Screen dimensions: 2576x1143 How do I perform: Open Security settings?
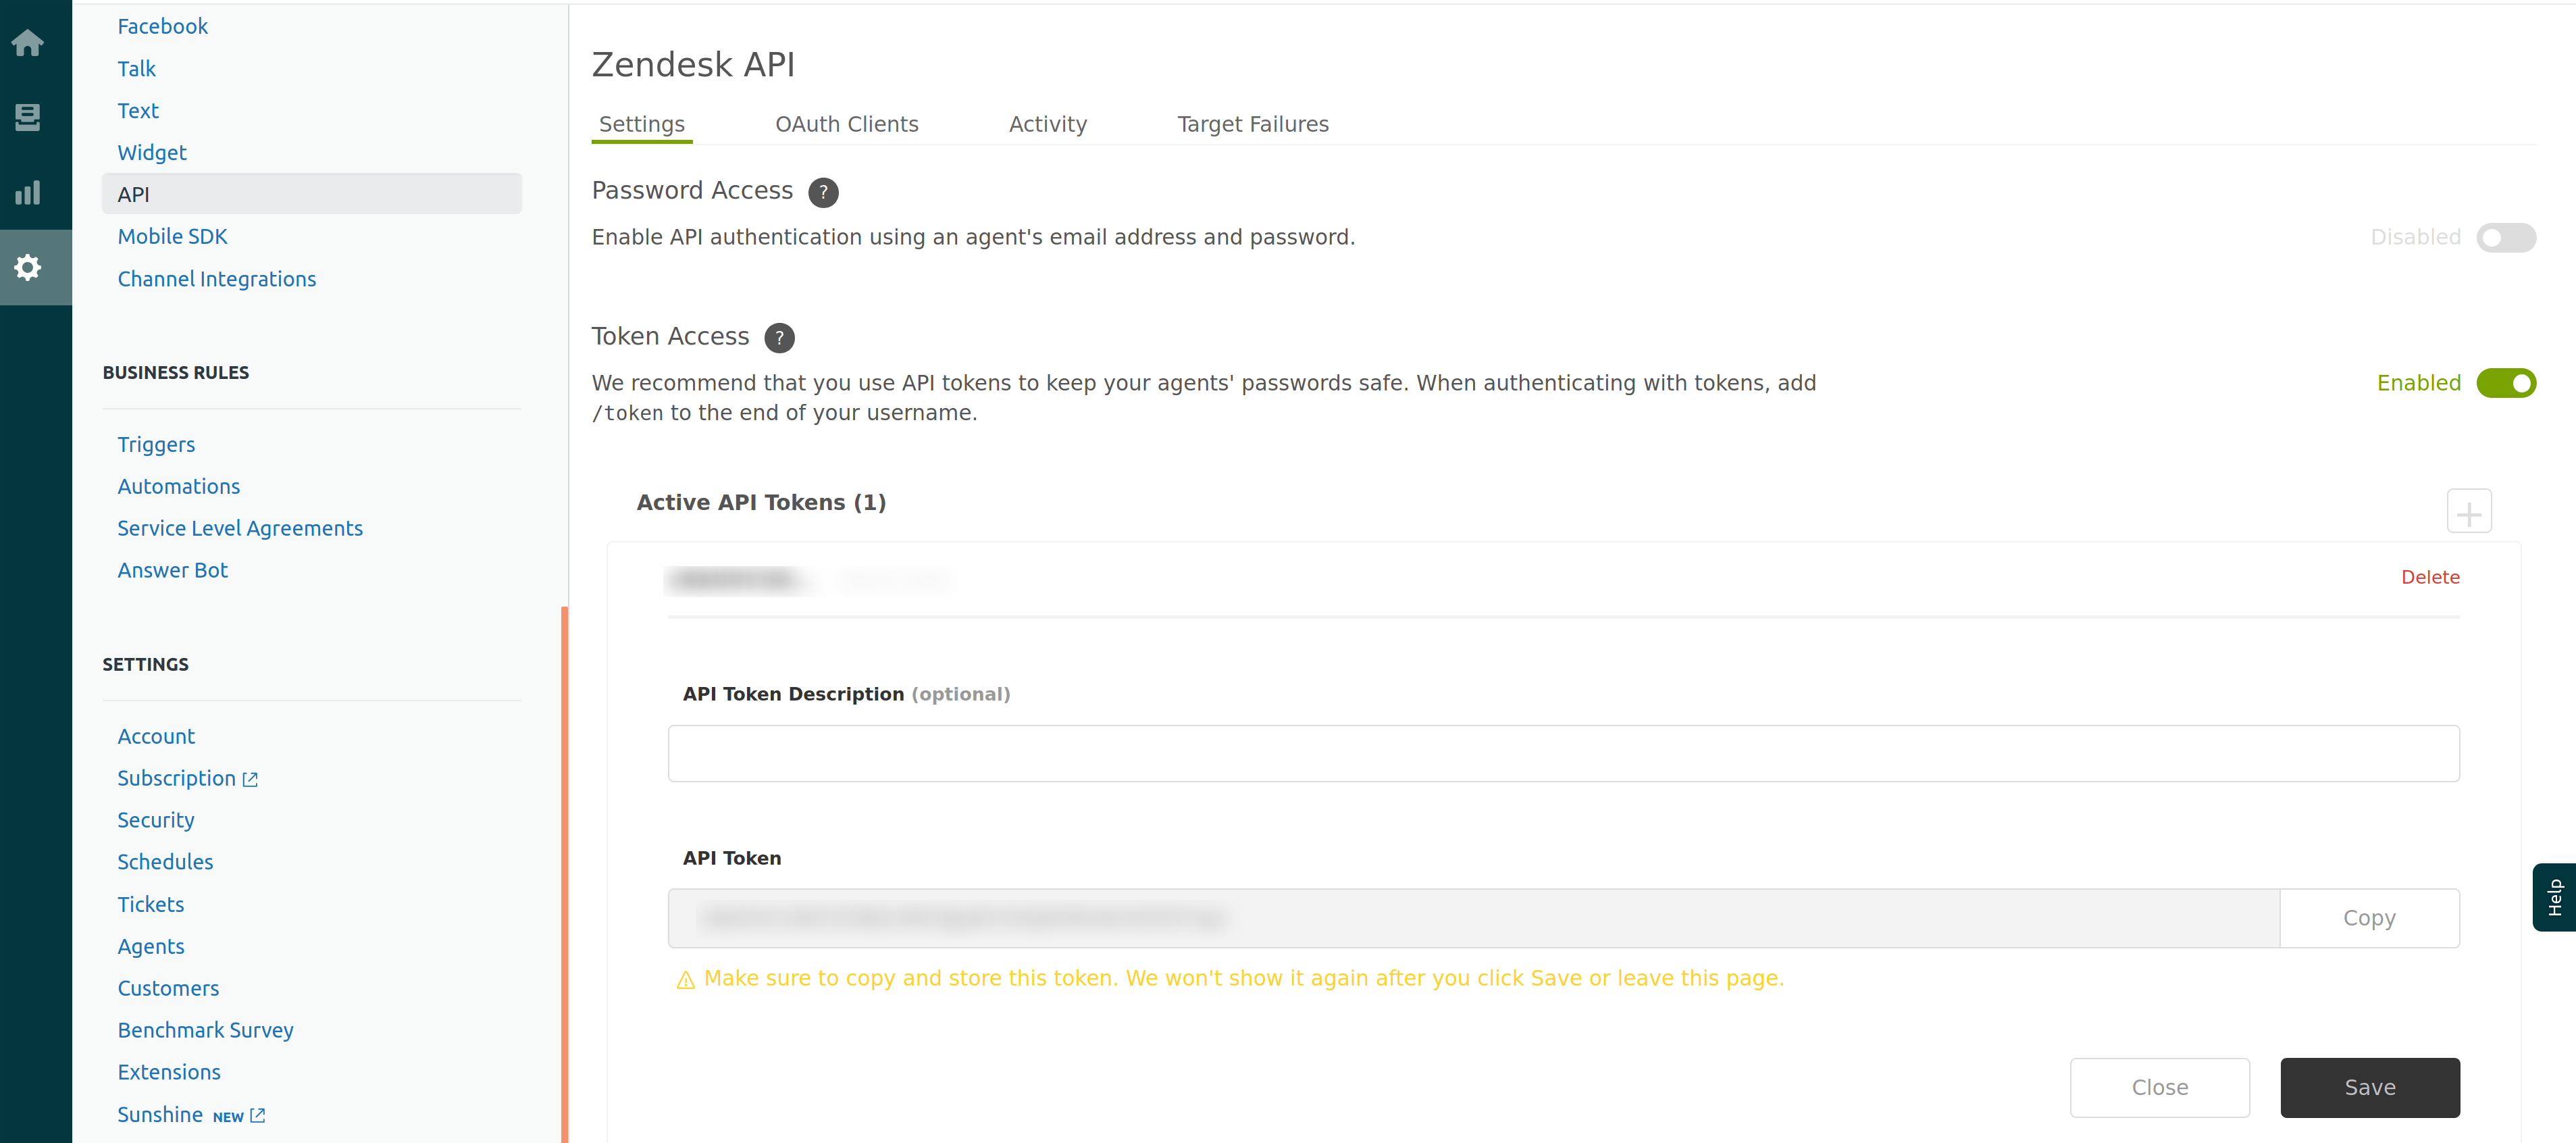(156, 821)
